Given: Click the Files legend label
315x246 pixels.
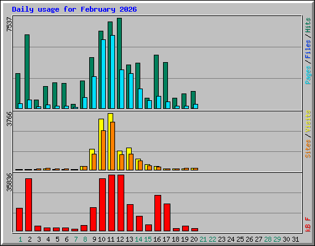Looking at the screenshot, I should tap(308, 49).
